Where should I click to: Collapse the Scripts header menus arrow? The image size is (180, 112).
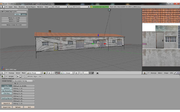click(7, 76)
